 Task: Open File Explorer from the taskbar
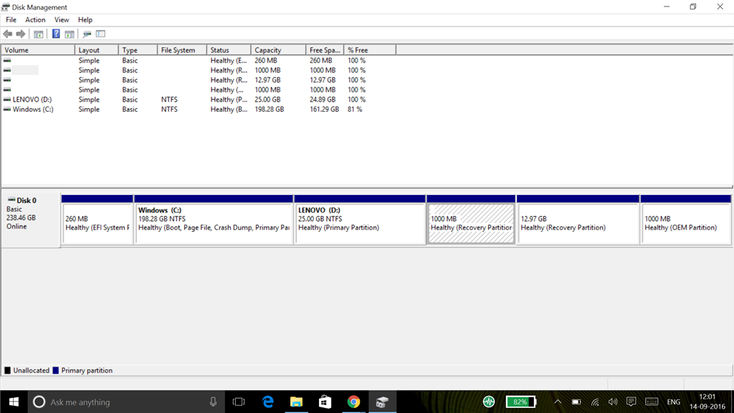[296, 402]
